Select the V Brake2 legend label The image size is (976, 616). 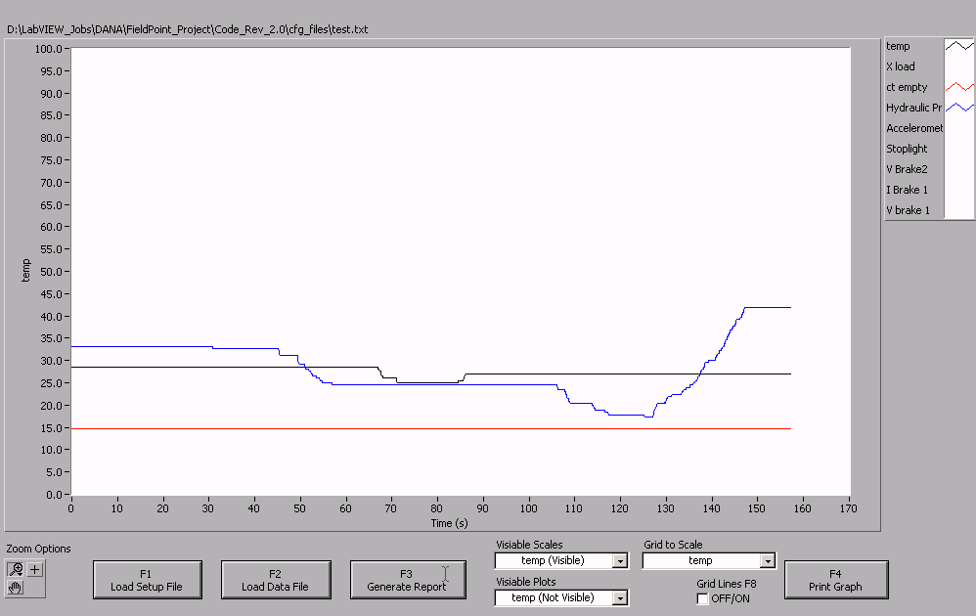[907, 169]
